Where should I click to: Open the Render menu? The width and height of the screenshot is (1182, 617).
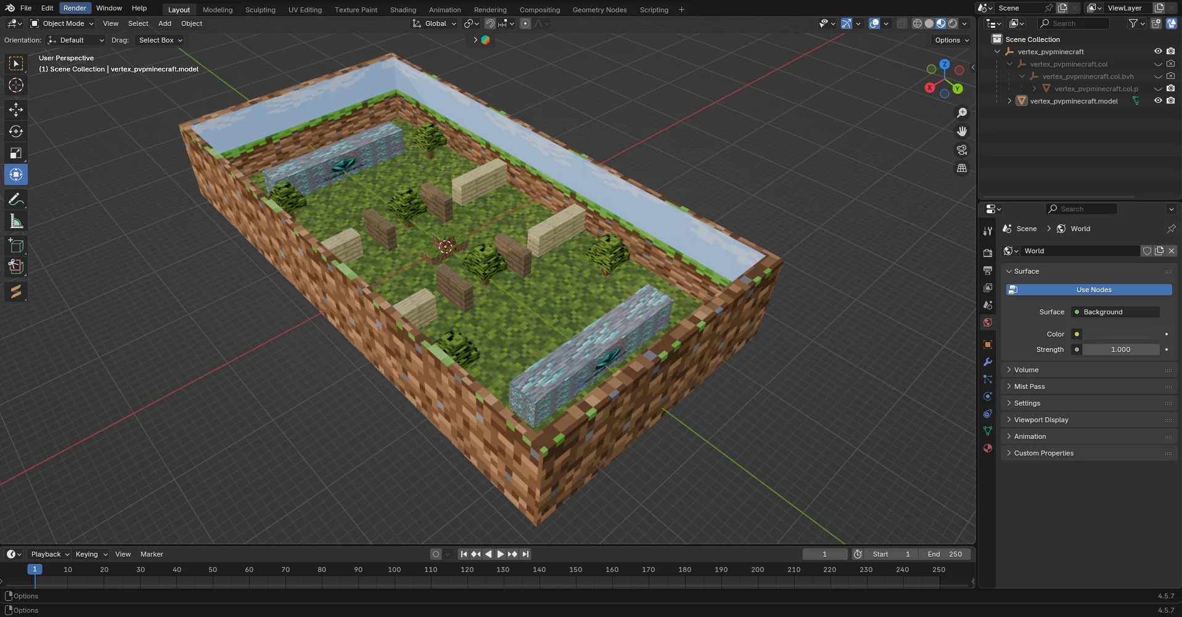75,8
